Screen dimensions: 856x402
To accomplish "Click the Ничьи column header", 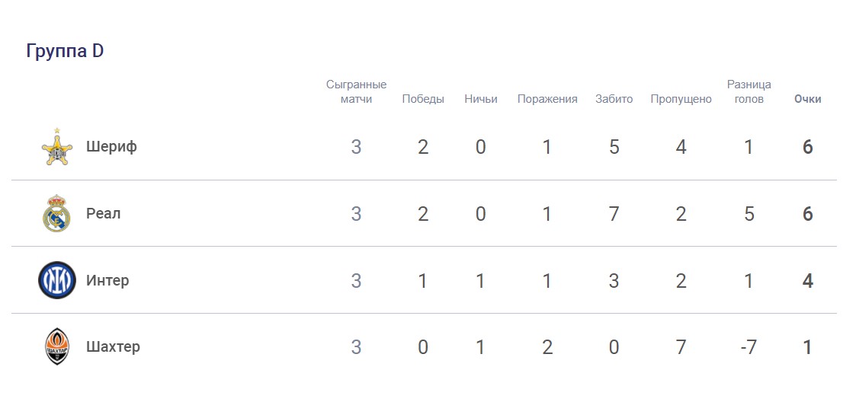I will [x=481, y=99].
